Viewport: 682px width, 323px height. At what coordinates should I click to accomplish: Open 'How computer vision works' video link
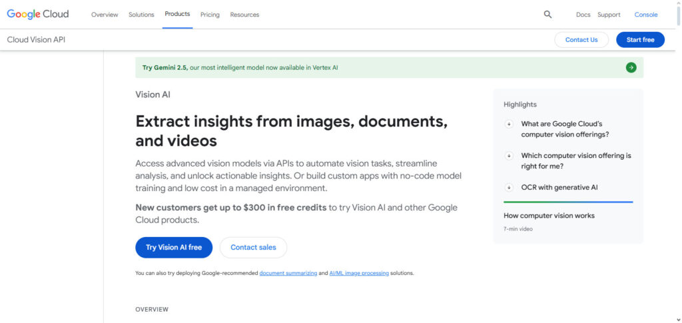[549, 216]
